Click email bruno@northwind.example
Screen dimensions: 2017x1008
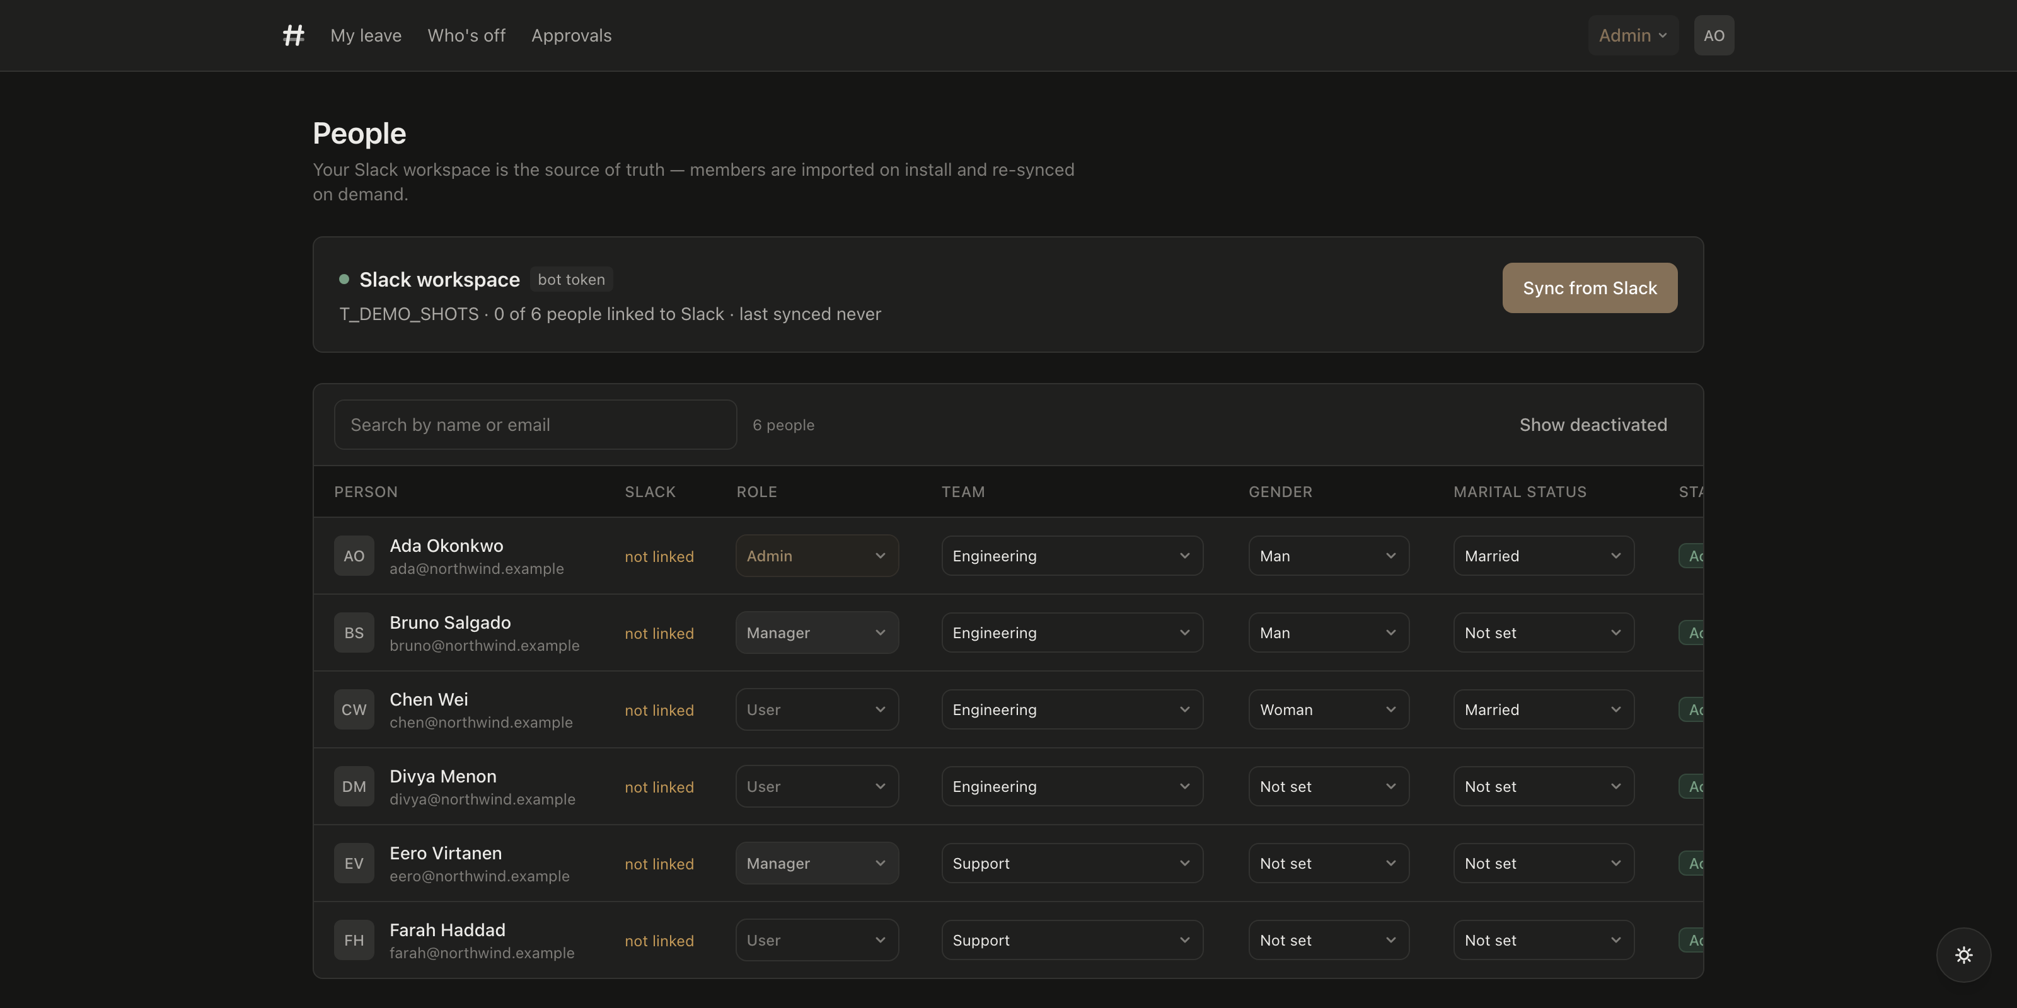(485, 646)
